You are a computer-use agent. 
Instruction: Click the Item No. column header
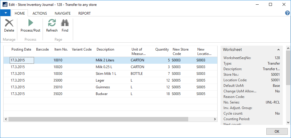pyautogui.click(x=61, y=49)
